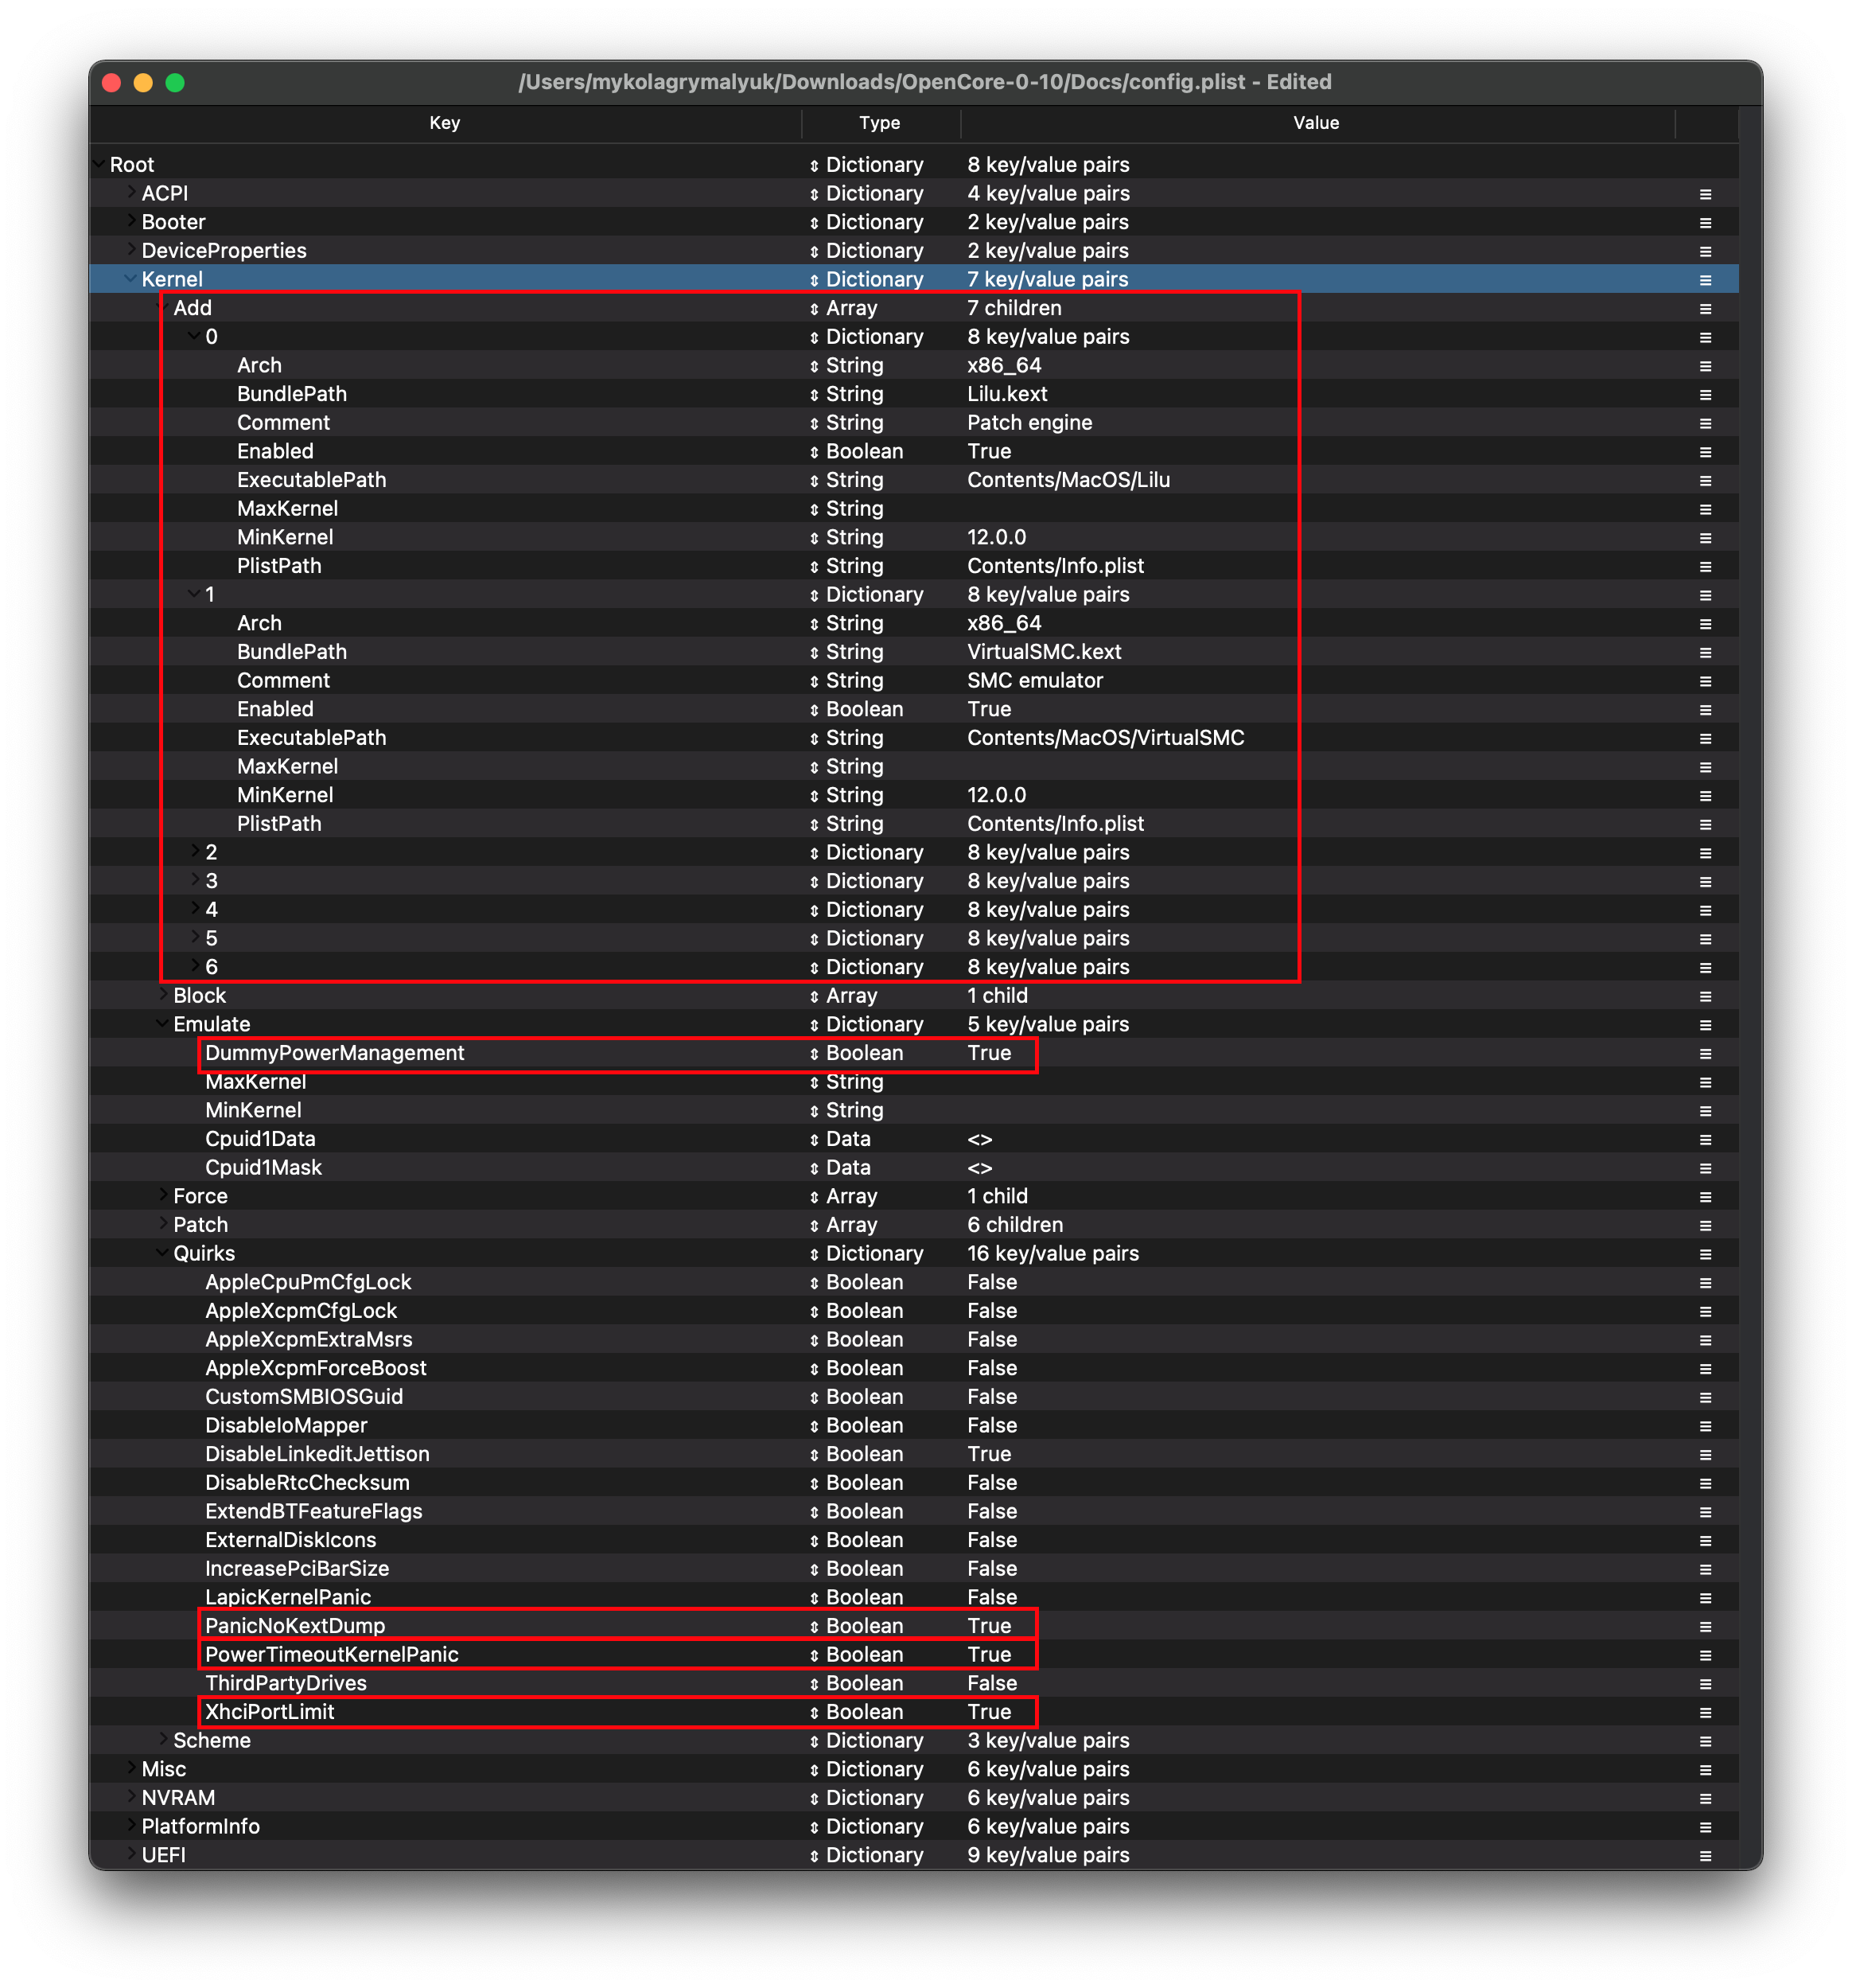Image resolution: width=1852 pixels, height=1988 pixels.
Task: Click the row menu icon for PlatformInfo
Action: coord(1705,1827)
